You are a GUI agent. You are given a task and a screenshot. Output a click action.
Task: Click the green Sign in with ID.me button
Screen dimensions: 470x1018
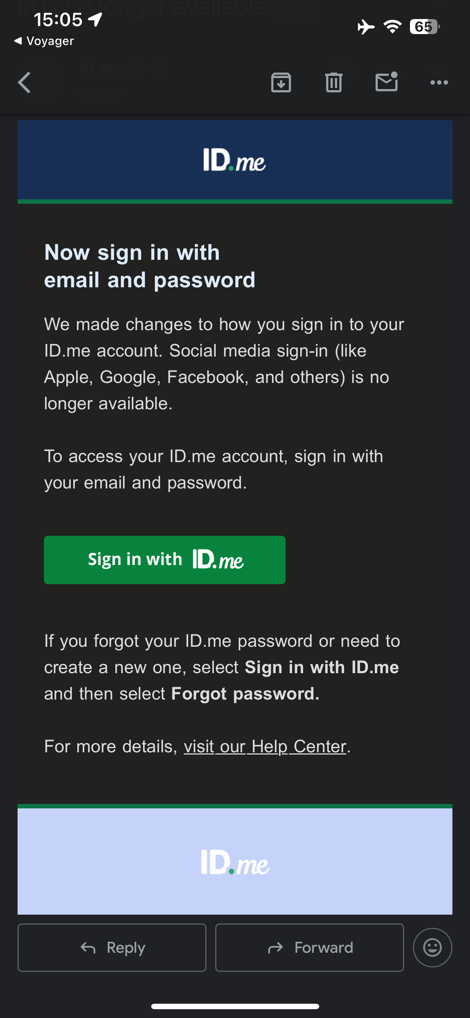[165, 560]
